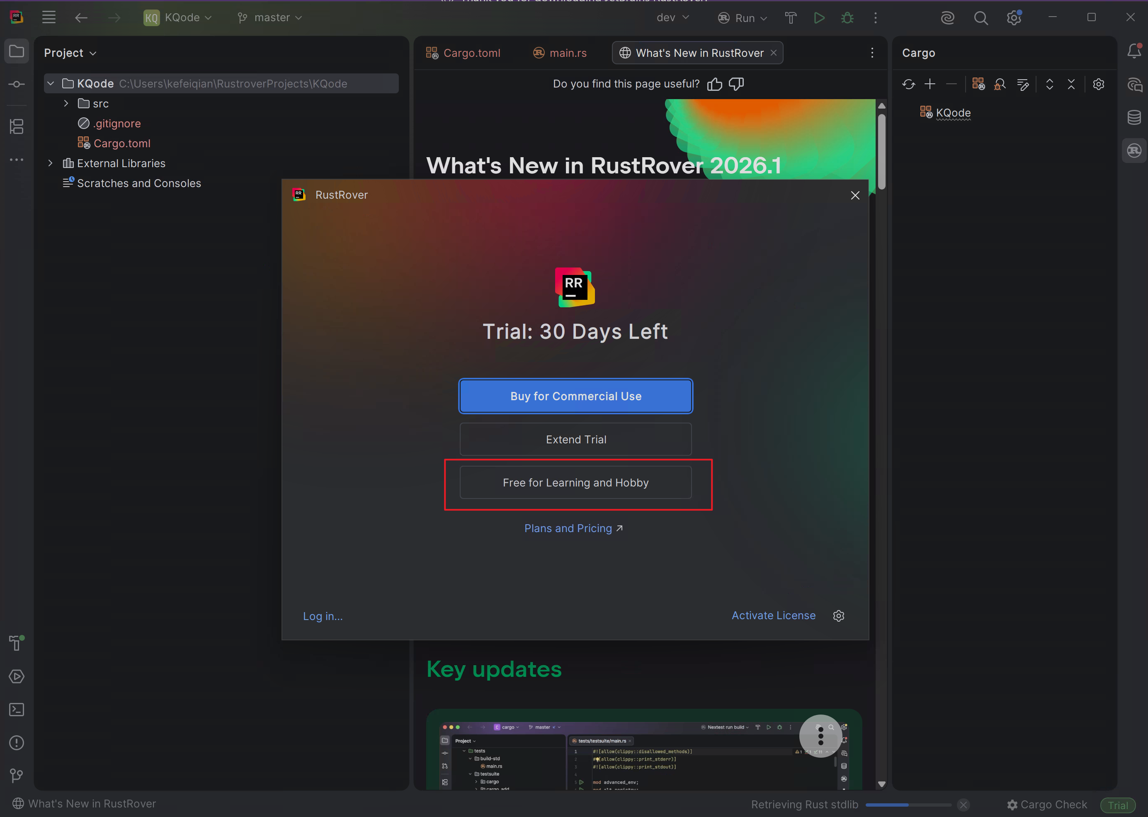The image size is (1148, 817).
Task: Click the Build hammer icon
Action: tap(791, 18)
